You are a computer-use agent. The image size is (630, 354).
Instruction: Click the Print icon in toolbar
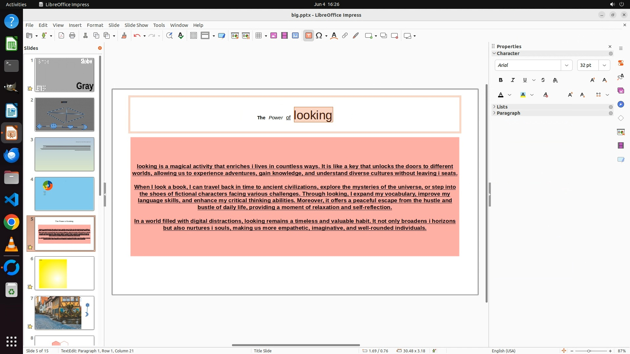click(72, 36)
